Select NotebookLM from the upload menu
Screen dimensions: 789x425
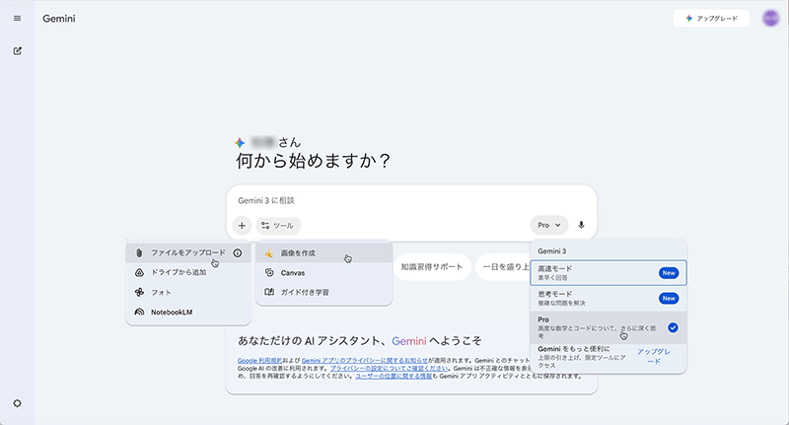click(173, 313)
